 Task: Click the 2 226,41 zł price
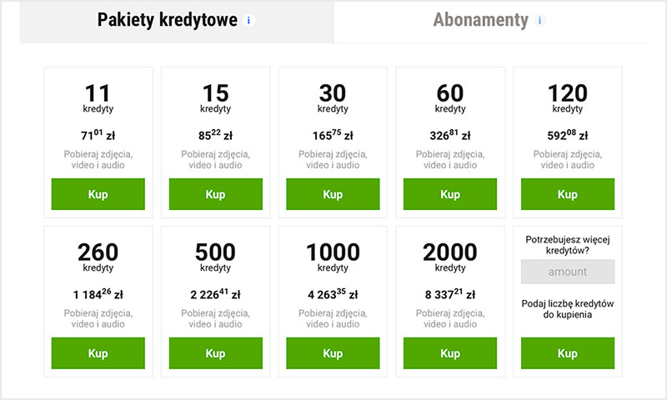(x=216, y=293)
